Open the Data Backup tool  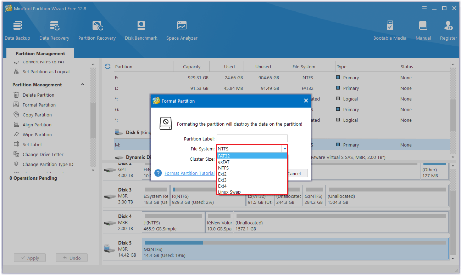17,30
